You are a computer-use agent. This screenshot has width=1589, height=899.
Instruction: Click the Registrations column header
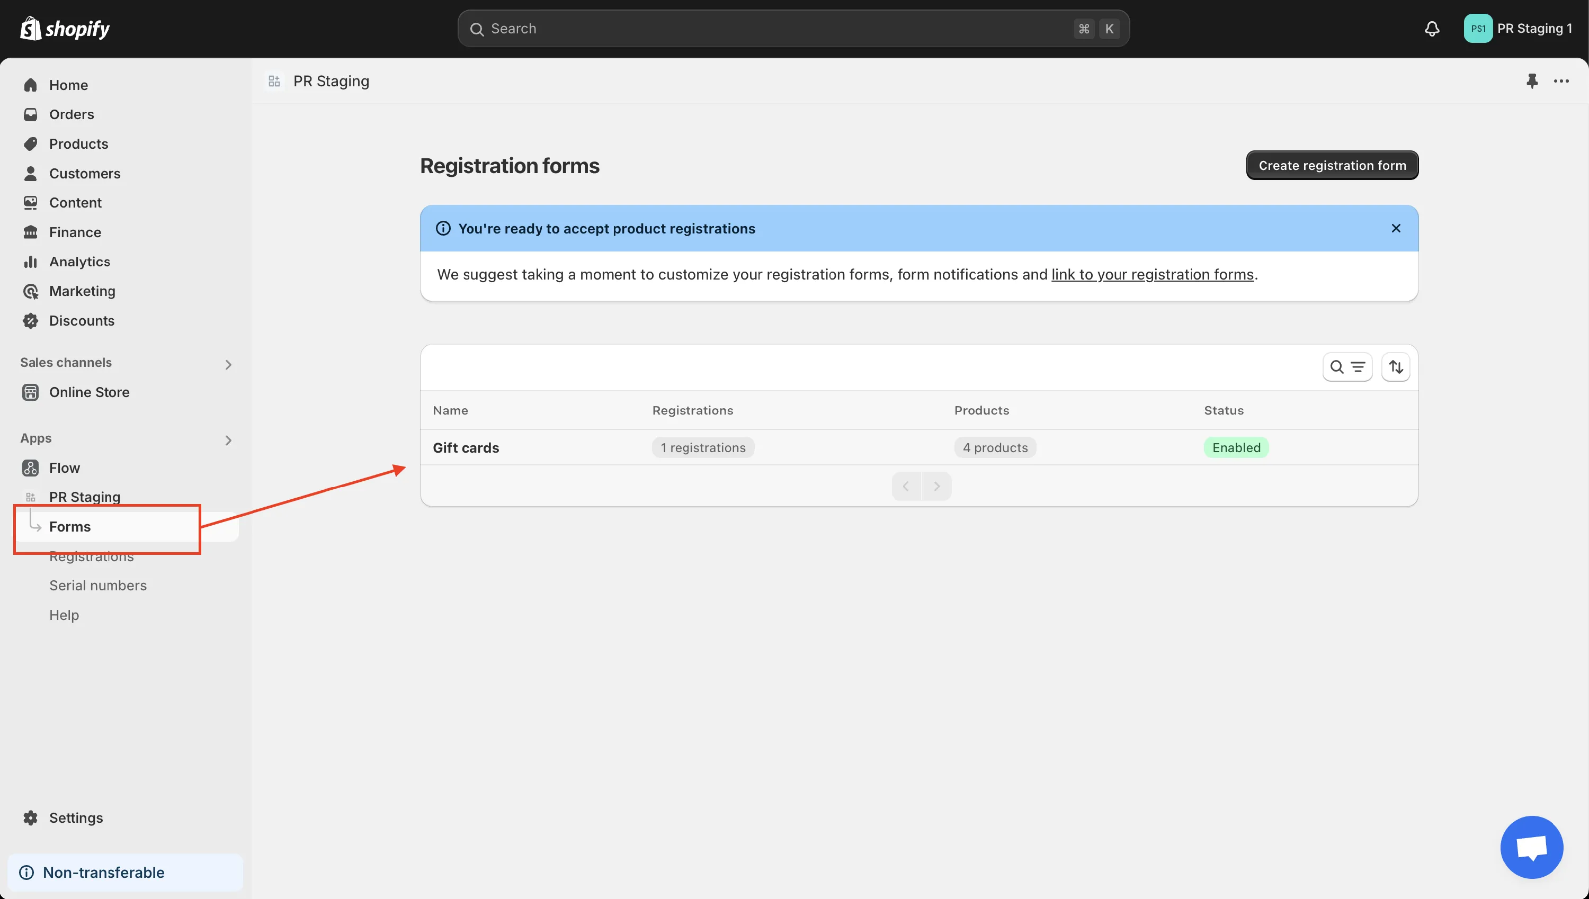pos(692,411)
